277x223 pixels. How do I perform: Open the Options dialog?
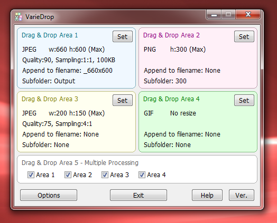[49, 195]
